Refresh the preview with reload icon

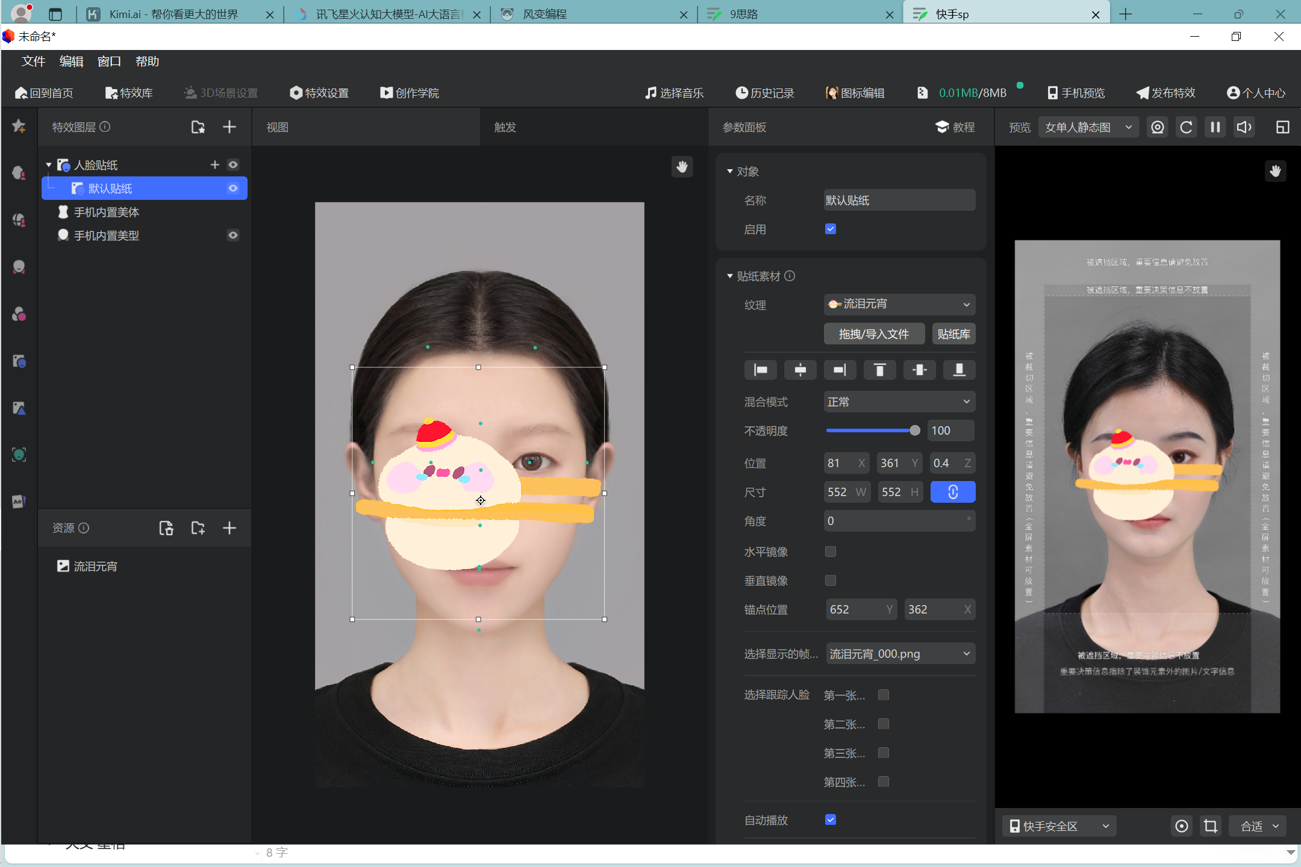pos(1186,127)
